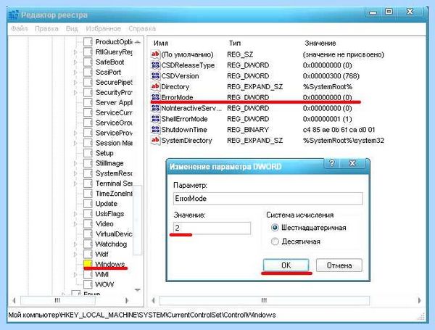The width and height of the screenshot is (435, 330).
Task: Select the Video tree item label
Action: [x=104, y=223]
